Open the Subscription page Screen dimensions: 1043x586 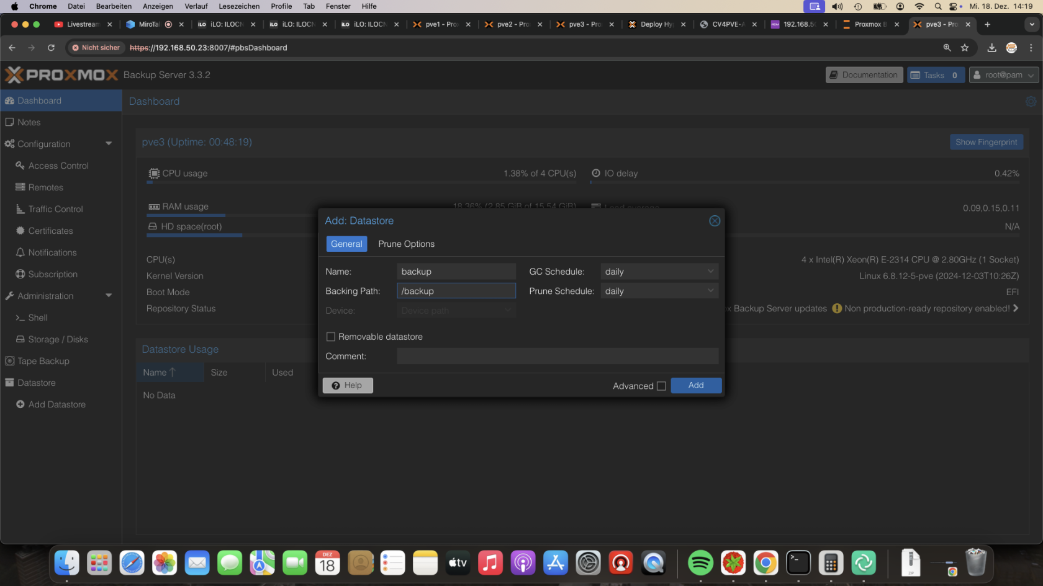(61, 274)
